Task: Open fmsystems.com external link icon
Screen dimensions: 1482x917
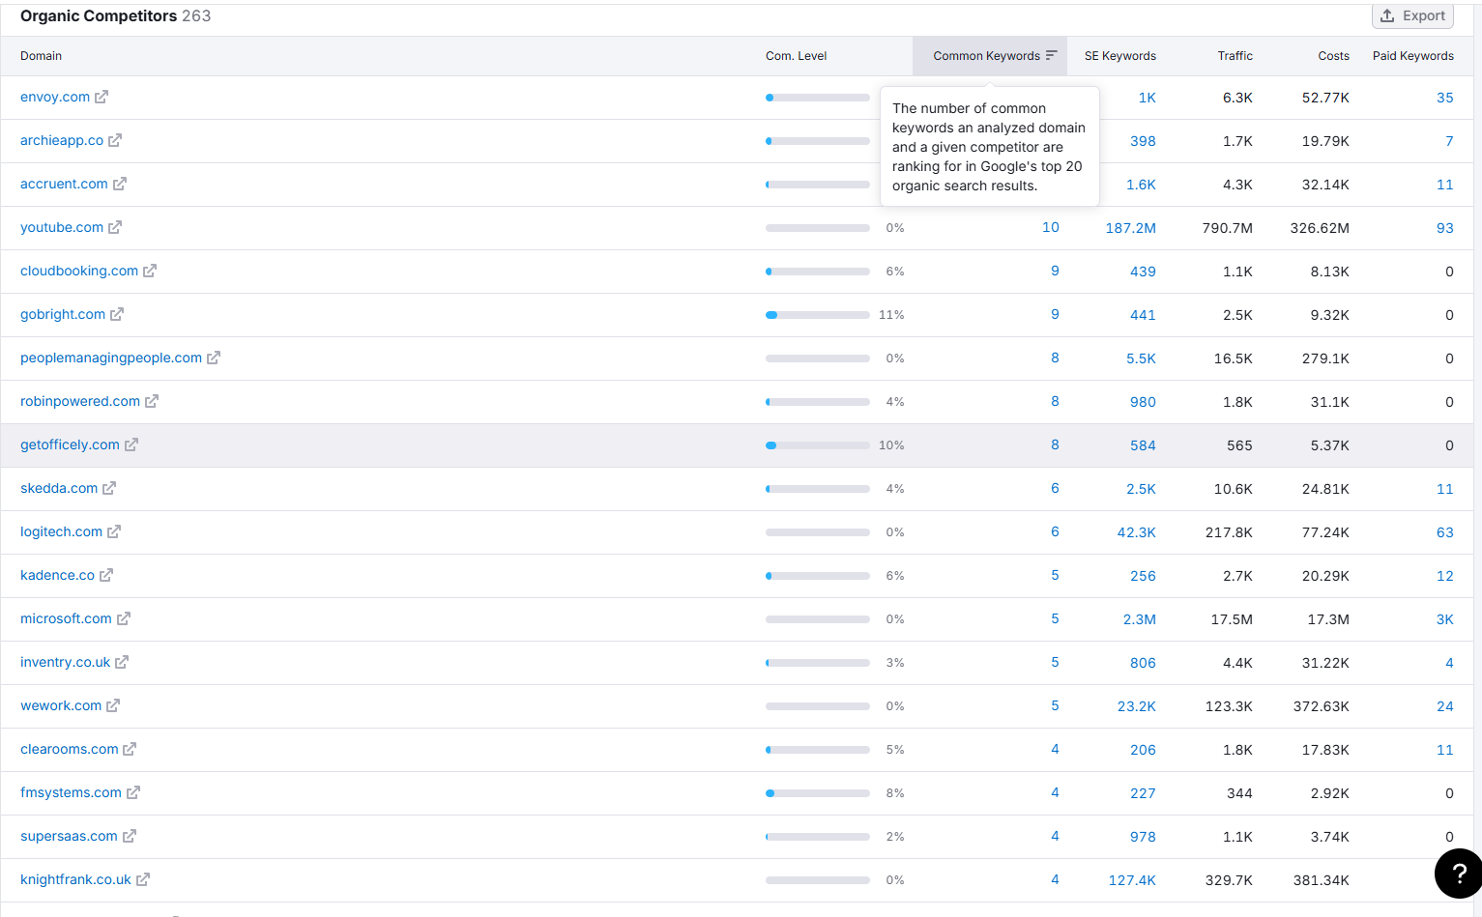Action: click(x=133, y=792)
